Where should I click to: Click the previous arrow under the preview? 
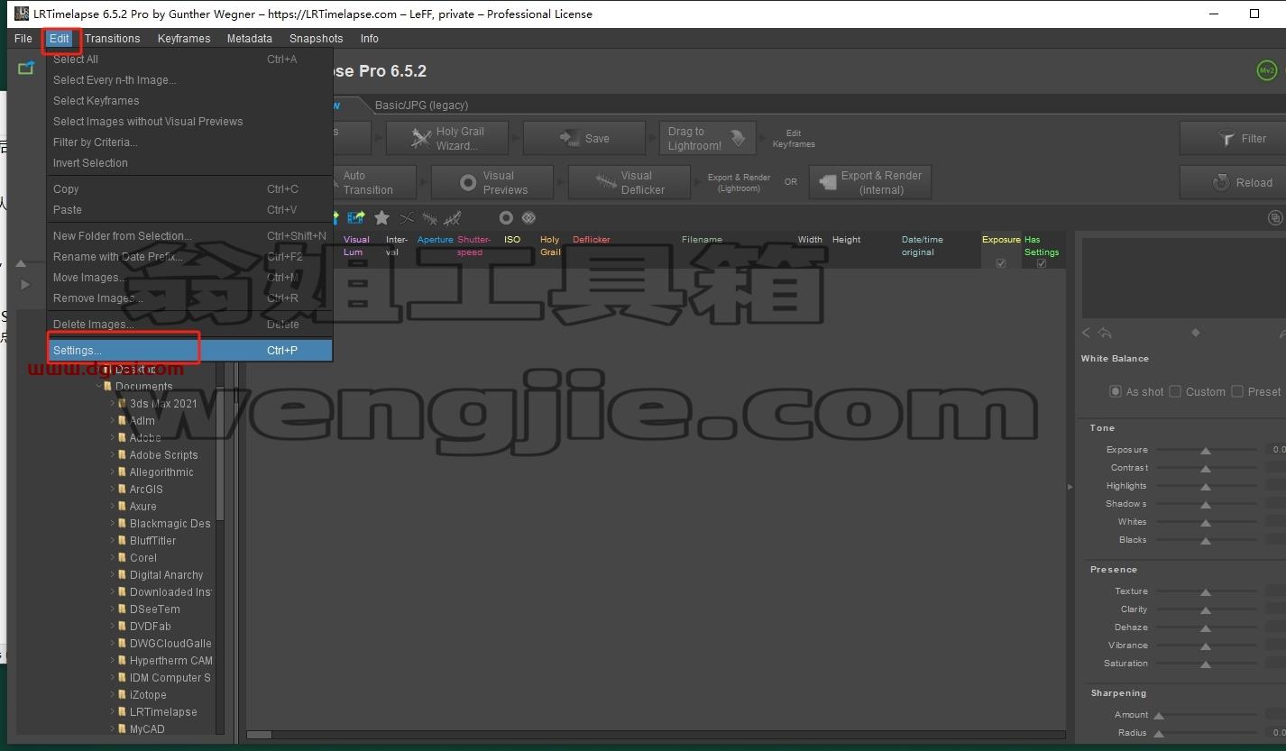pos(1086,333)
